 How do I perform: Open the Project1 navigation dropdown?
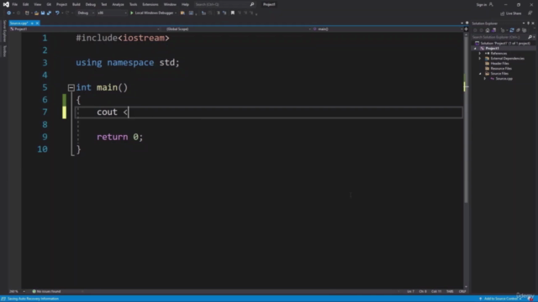coord(85,29)
